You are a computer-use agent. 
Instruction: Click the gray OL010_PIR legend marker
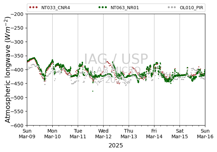tap(172, 7)
